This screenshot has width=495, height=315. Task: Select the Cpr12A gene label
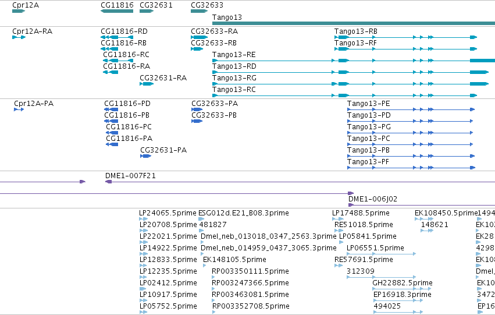[x=26, y=5]
